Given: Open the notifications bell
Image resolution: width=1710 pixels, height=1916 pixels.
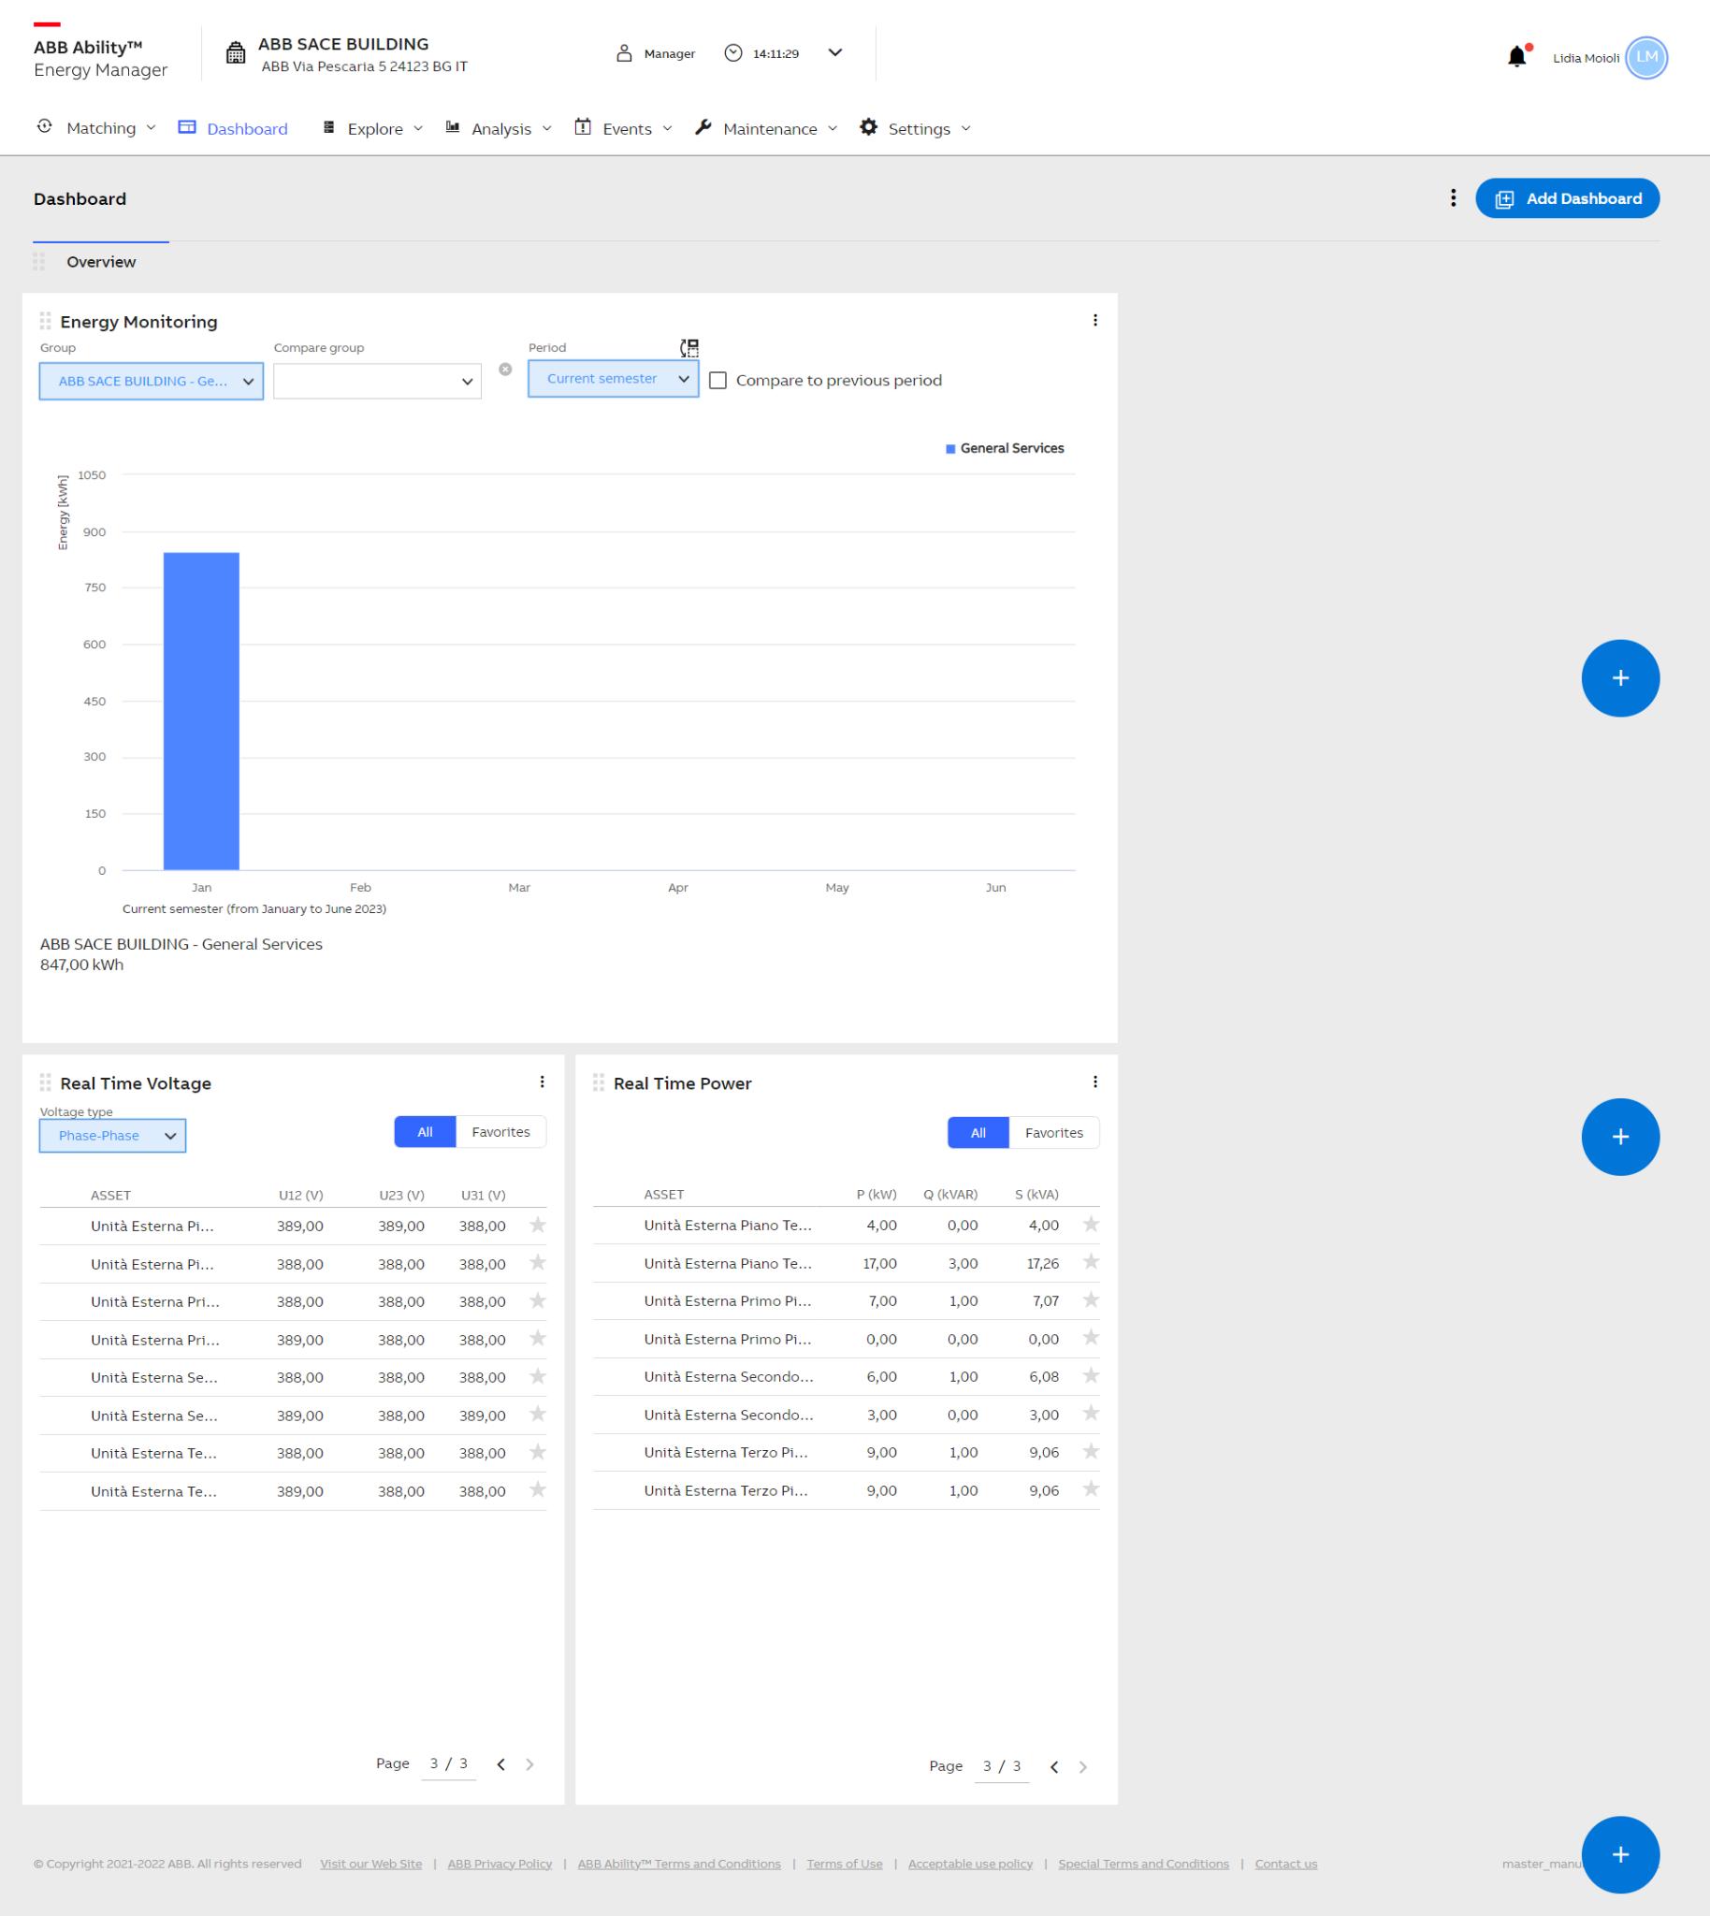Looking at the screenshot, I should coord(1517,56).
